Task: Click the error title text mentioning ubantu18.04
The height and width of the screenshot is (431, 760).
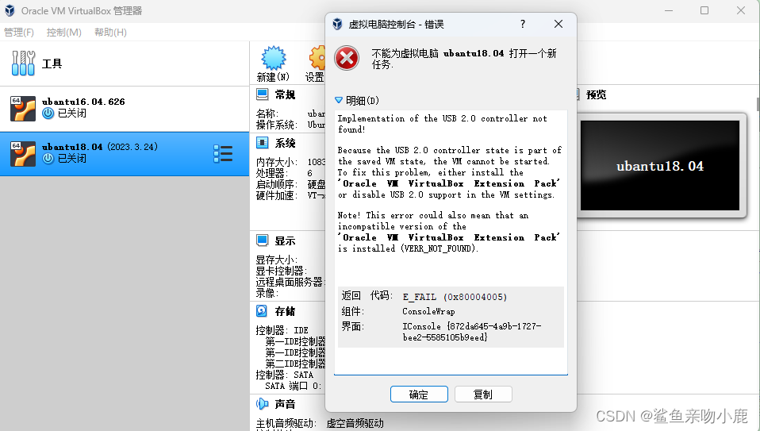Action: tap(464, 58)
